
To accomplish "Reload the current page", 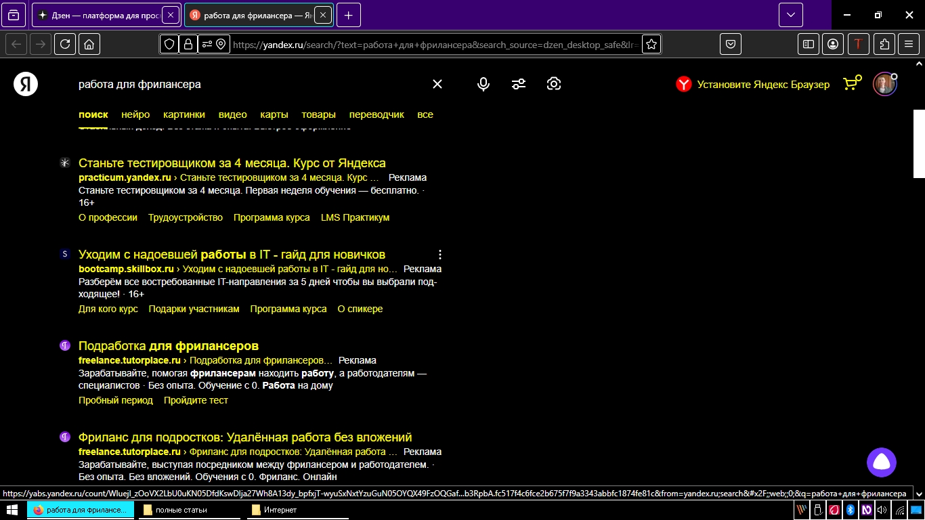I will [x=65, y=44].
